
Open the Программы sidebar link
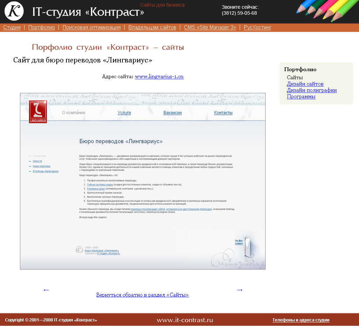(301, 96)
